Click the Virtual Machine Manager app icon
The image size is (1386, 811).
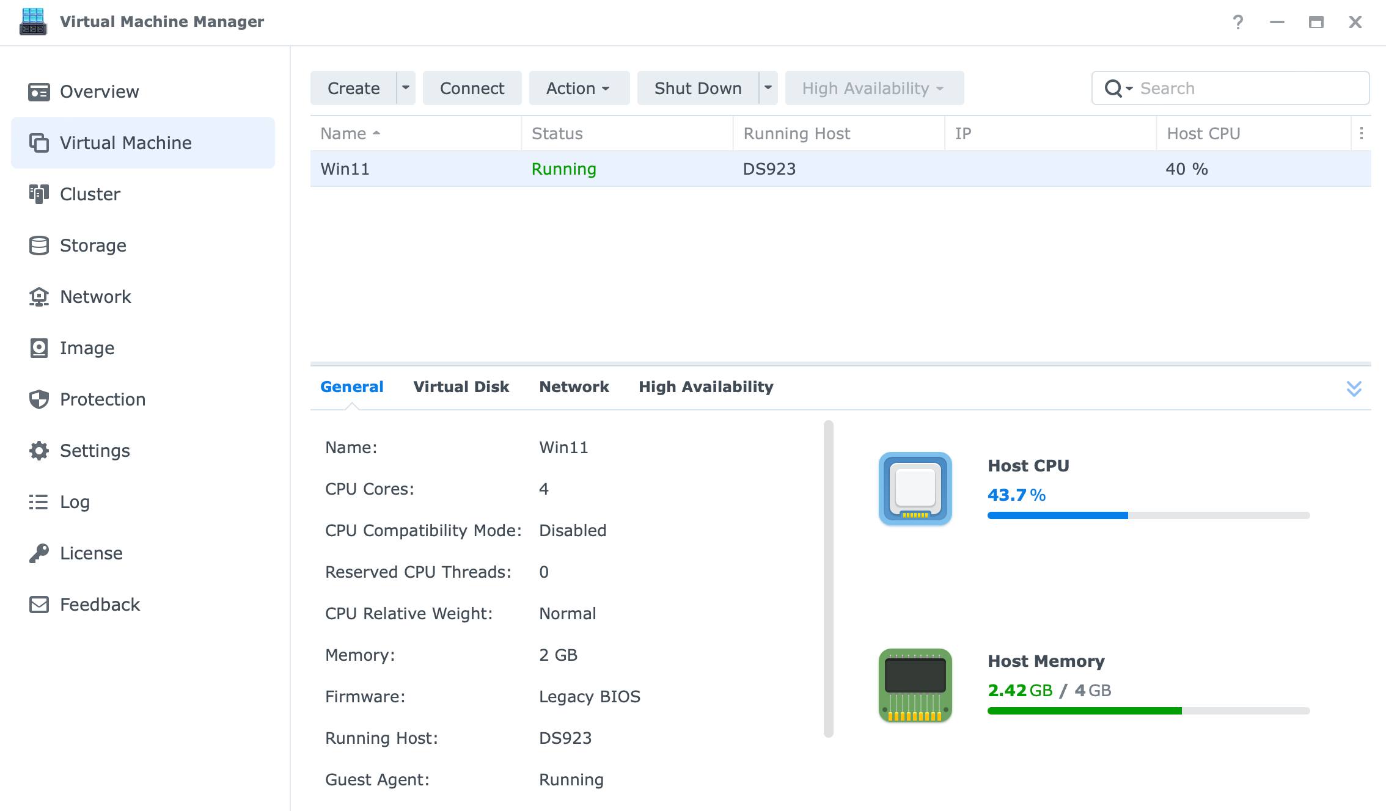pos(33,22)
